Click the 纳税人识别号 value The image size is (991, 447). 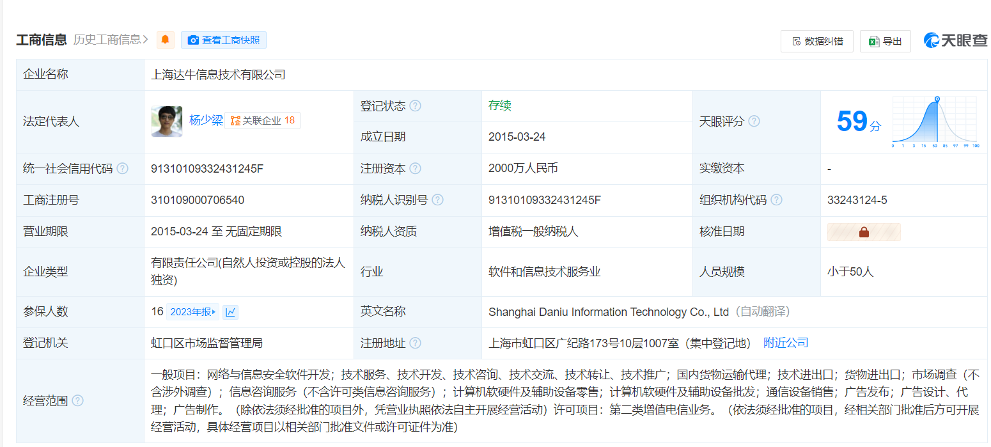tap(545, 200)
